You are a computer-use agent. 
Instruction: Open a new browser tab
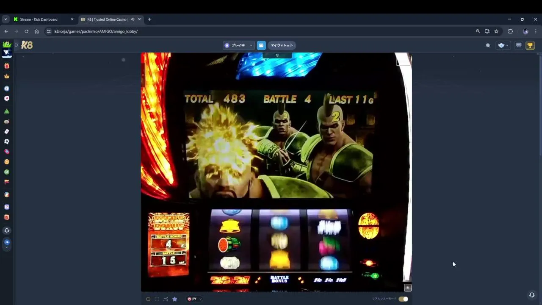[149, 19]
